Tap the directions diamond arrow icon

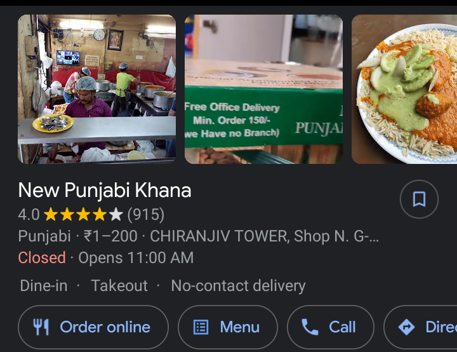coord(407,327)
